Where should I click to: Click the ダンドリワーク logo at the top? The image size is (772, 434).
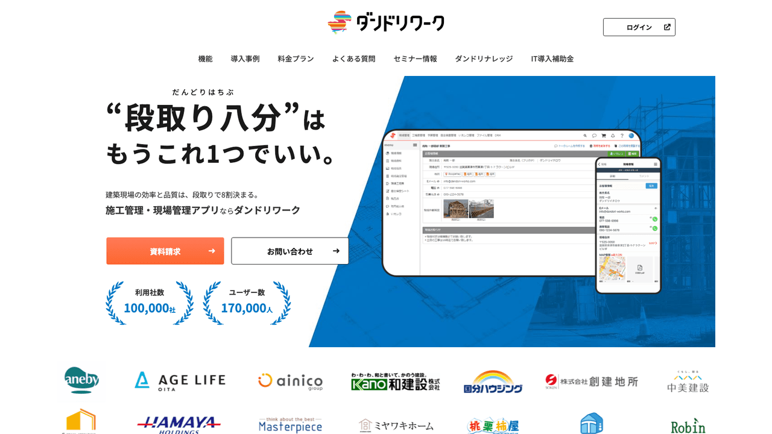386,23
